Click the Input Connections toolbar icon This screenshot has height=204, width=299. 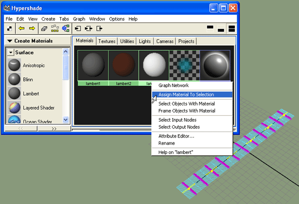[78, 29]
